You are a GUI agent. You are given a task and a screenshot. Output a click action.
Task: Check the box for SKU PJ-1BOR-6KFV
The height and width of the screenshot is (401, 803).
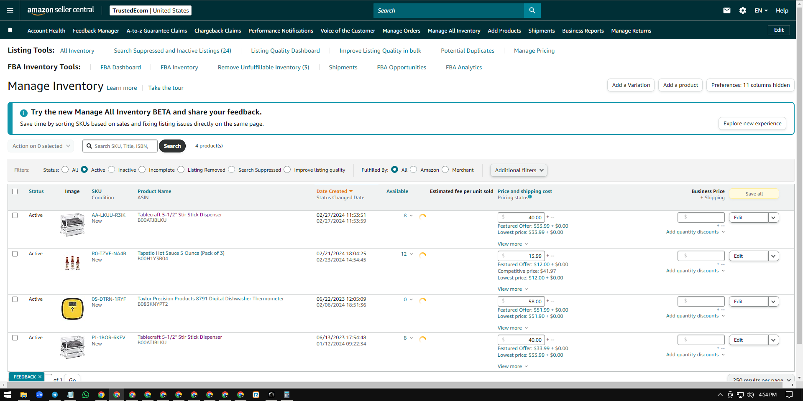click(x=15, y=338)
